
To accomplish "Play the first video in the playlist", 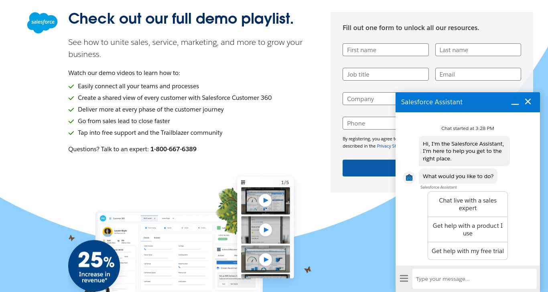I will tap(265, 201).
